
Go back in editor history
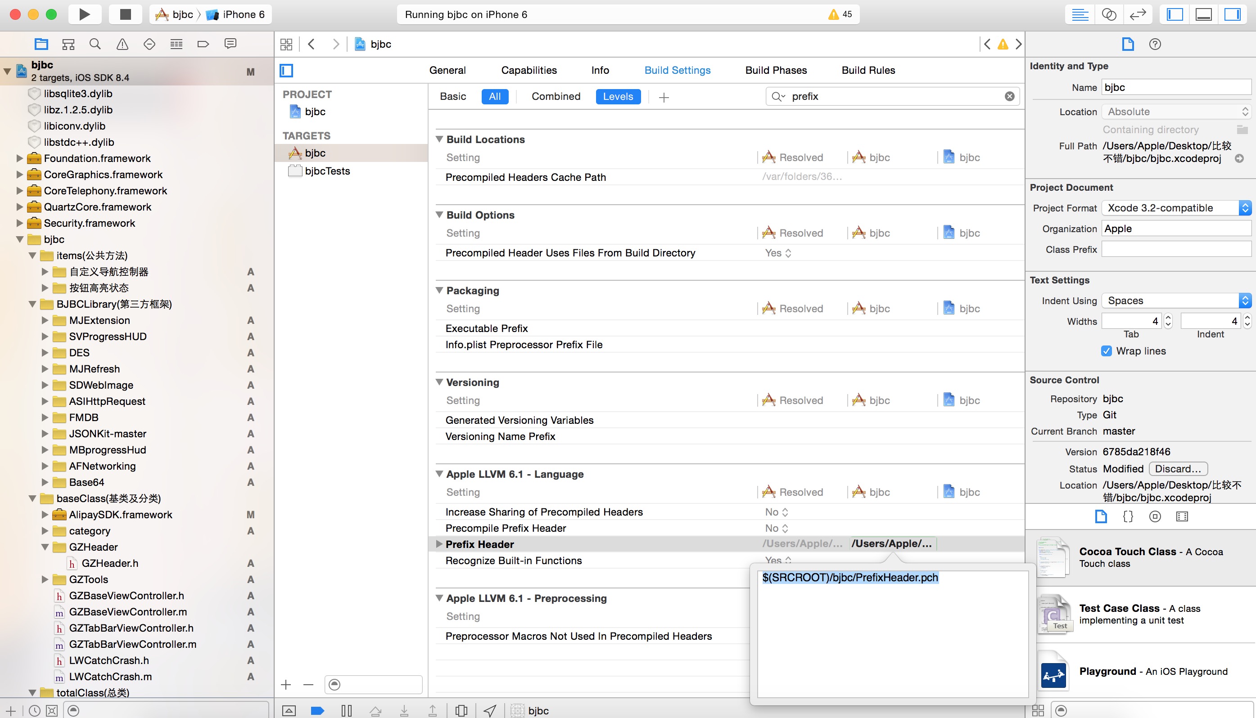(x=311, y=45)
